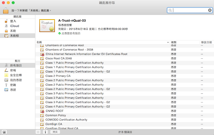This screenshot has width=214, height=135.
Task: Click certificate icon beside ComSign CA
Action: click(42, 124)
